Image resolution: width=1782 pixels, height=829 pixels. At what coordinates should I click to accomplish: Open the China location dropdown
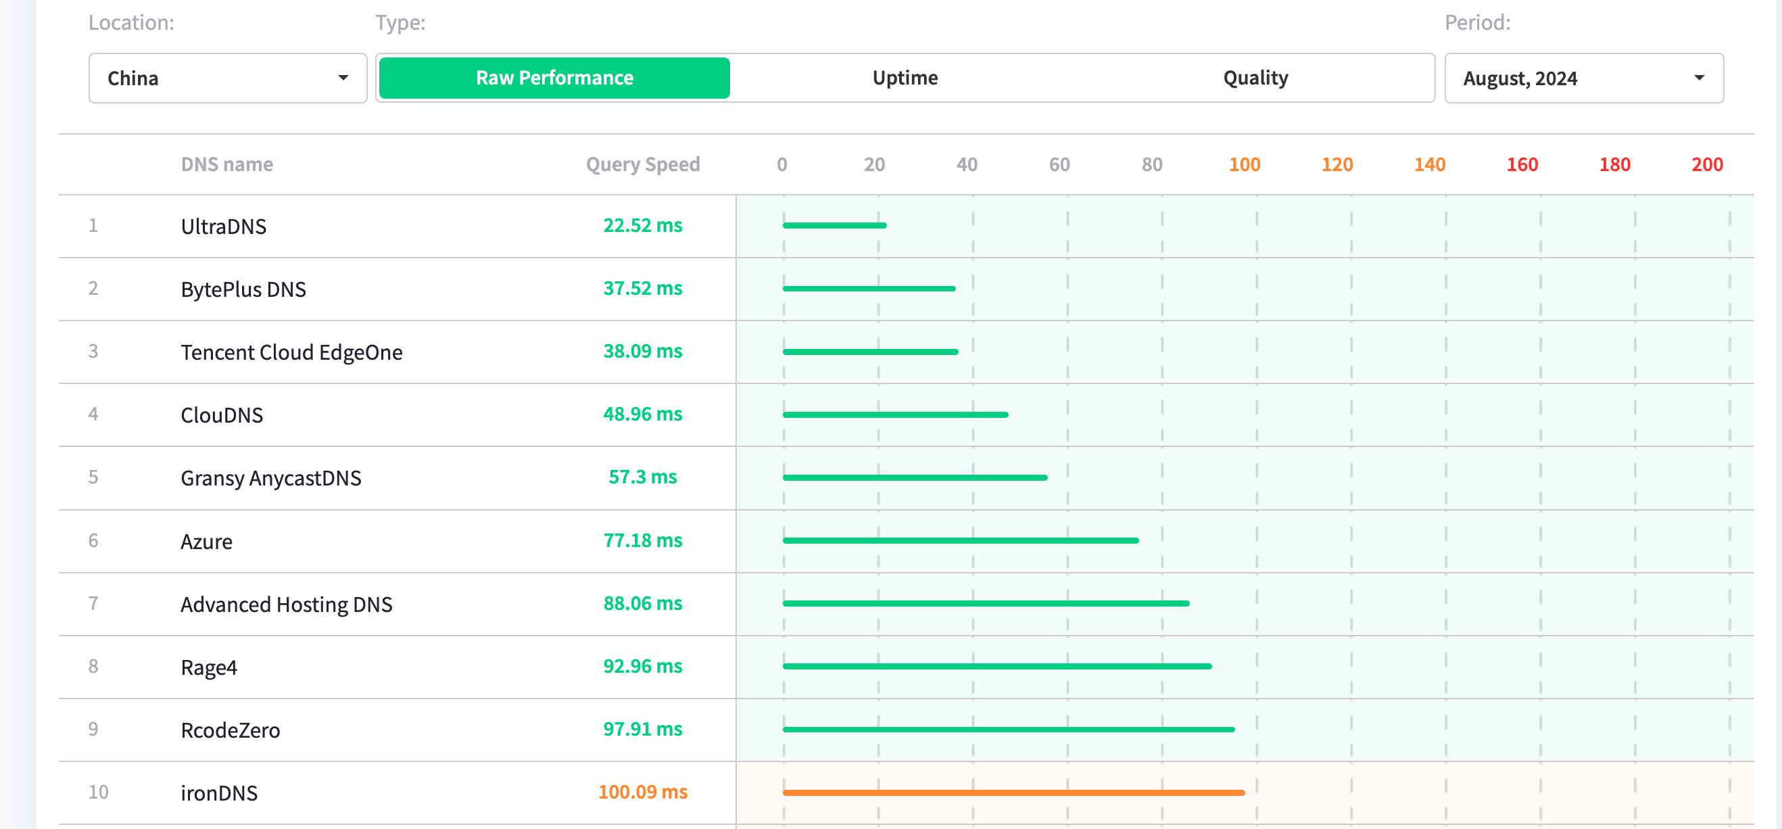(x=227, y=78)
